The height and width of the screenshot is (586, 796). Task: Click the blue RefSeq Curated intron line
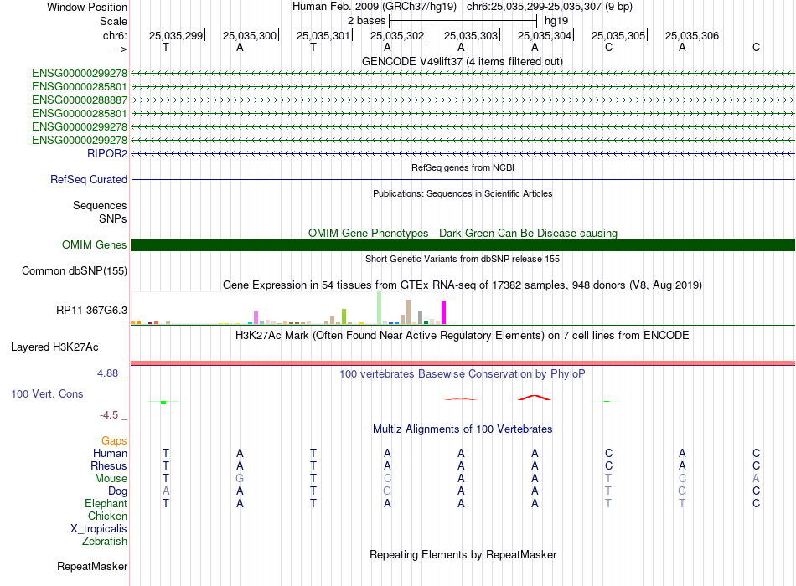(463, 180)
